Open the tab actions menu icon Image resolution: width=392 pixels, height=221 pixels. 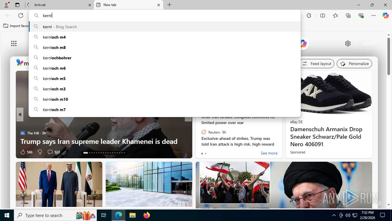click(17, 5)
